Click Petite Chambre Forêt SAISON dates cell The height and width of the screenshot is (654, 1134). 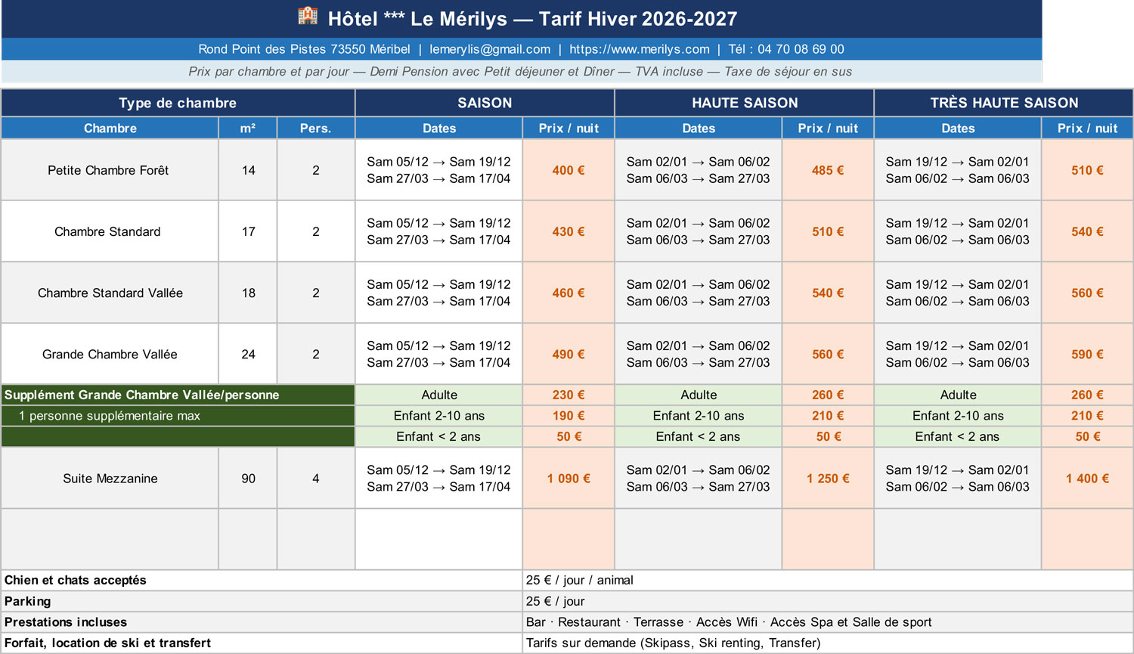click(439, 170)
